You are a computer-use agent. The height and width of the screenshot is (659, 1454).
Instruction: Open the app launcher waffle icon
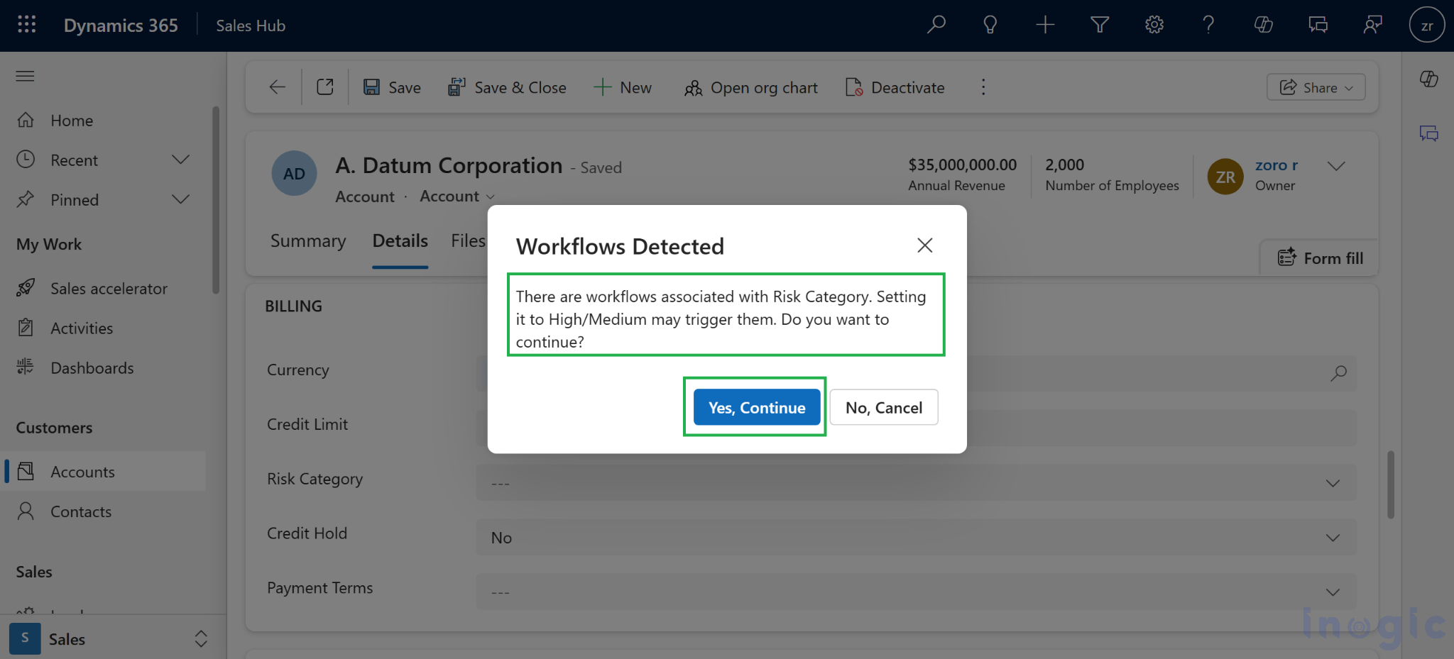(26, 25)
